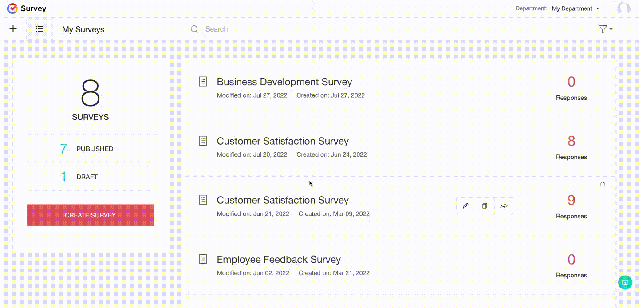Click the CREATE SURVEY button

click(x=91, y=215)
